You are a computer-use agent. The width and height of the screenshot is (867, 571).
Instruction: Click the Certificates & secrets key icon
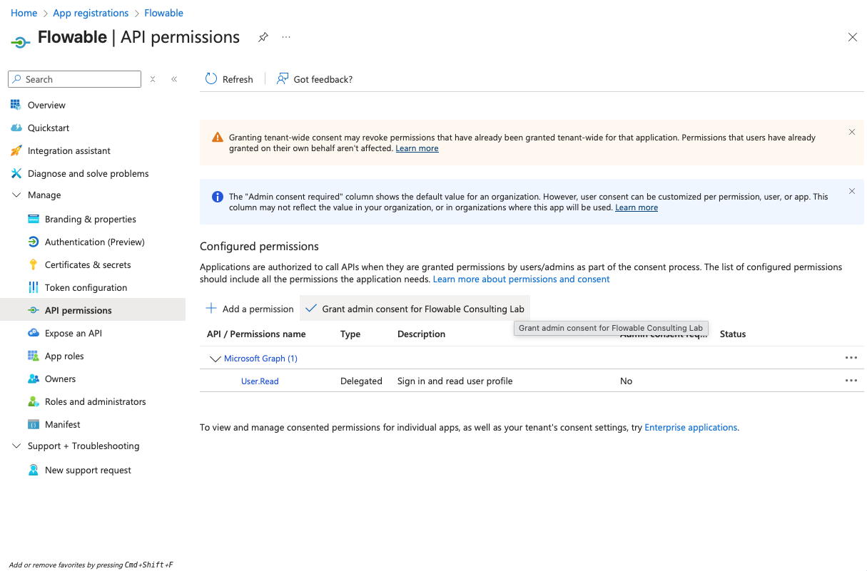[x=33, y=264]
